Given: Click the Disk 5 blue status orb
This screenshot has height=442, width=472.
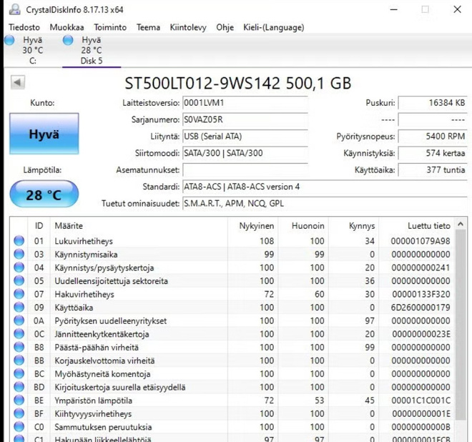Looking at the screenshot, I should point(68,40).
